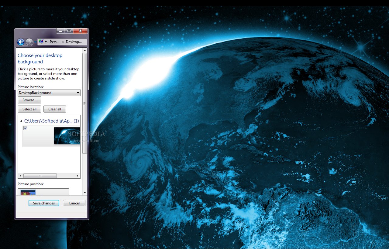389x249 pixels.
Task: Close the Desktop Background window
Action: (81, 31)
